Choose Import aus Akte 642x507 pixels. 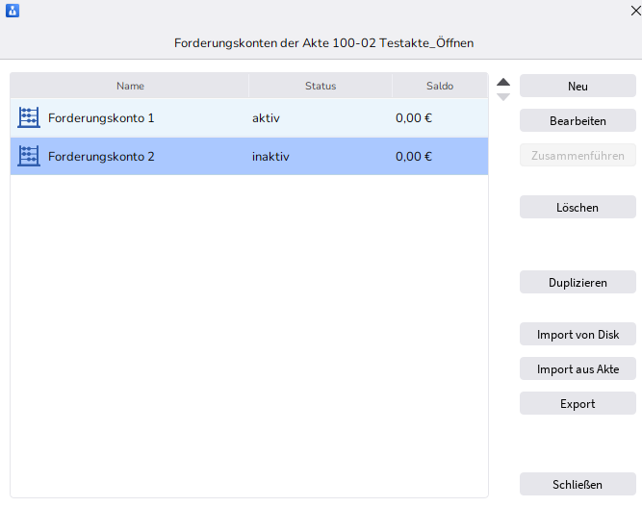pyautogui.click(x=578, y=369)
